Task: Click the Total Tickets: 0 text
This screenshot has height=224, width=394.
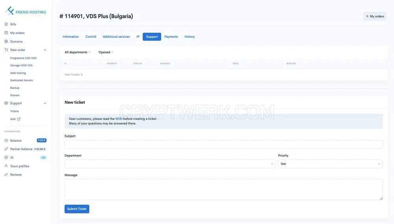Action: 74,75
